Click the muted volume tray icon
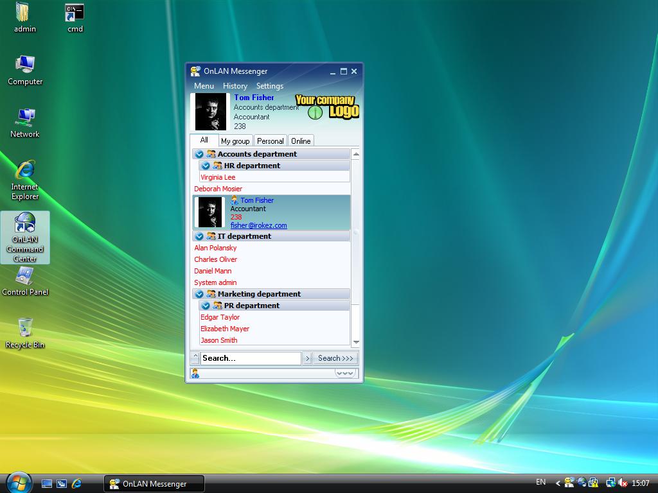The height and width of the screenshot is (493, 658). 622,483
